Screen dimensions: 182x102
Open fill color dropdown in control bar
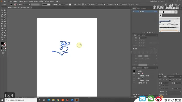[x=13, y=4]
